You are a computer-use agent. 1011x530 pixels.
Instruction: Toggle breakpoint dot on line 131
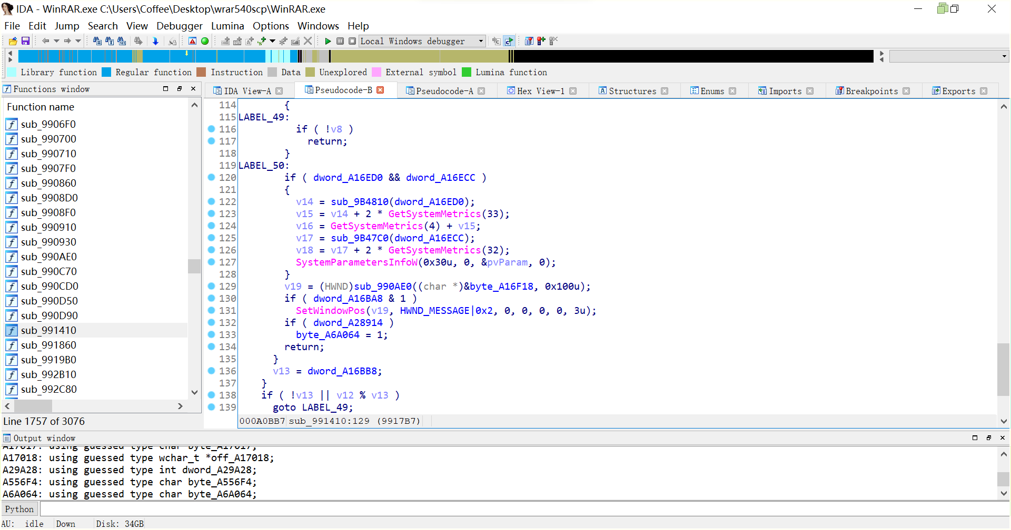coord(211,310)
